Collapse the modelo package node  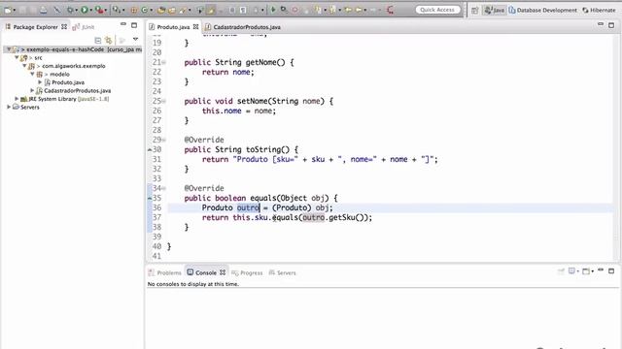[32, 74]
